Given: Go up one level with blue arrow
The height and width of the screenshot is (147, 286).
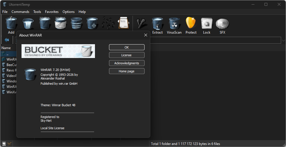Looking at the screenshot, I should coord(7,40).
